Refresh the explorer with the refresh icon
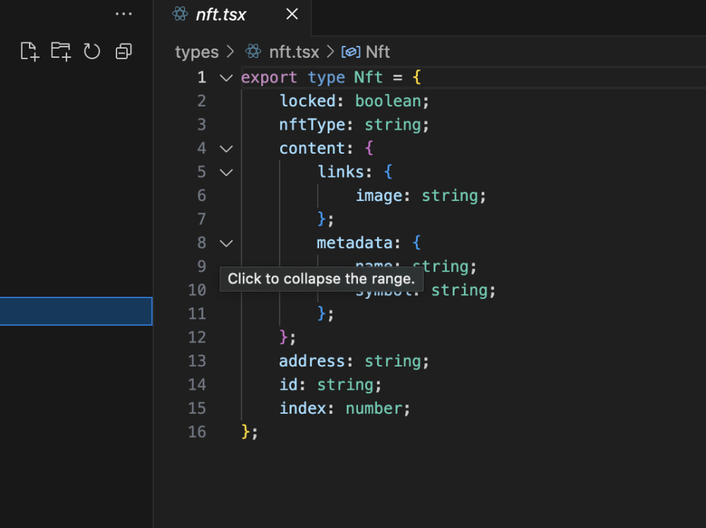 click(92, 51)
